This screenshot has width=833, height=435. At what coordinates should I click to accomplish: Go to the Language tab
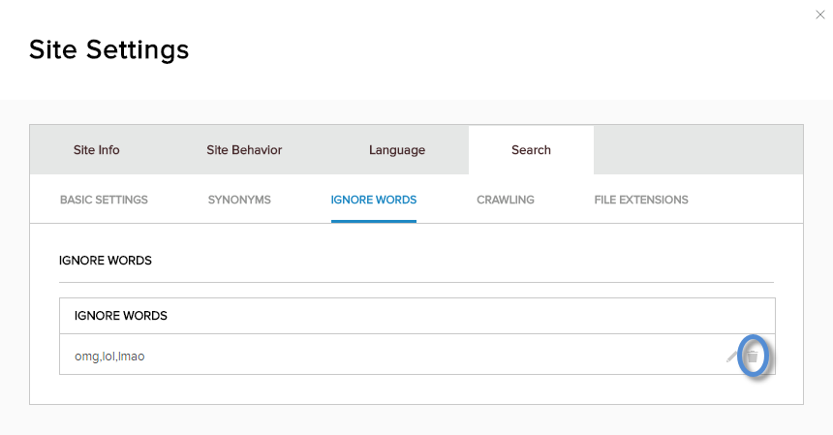(397, 150)
